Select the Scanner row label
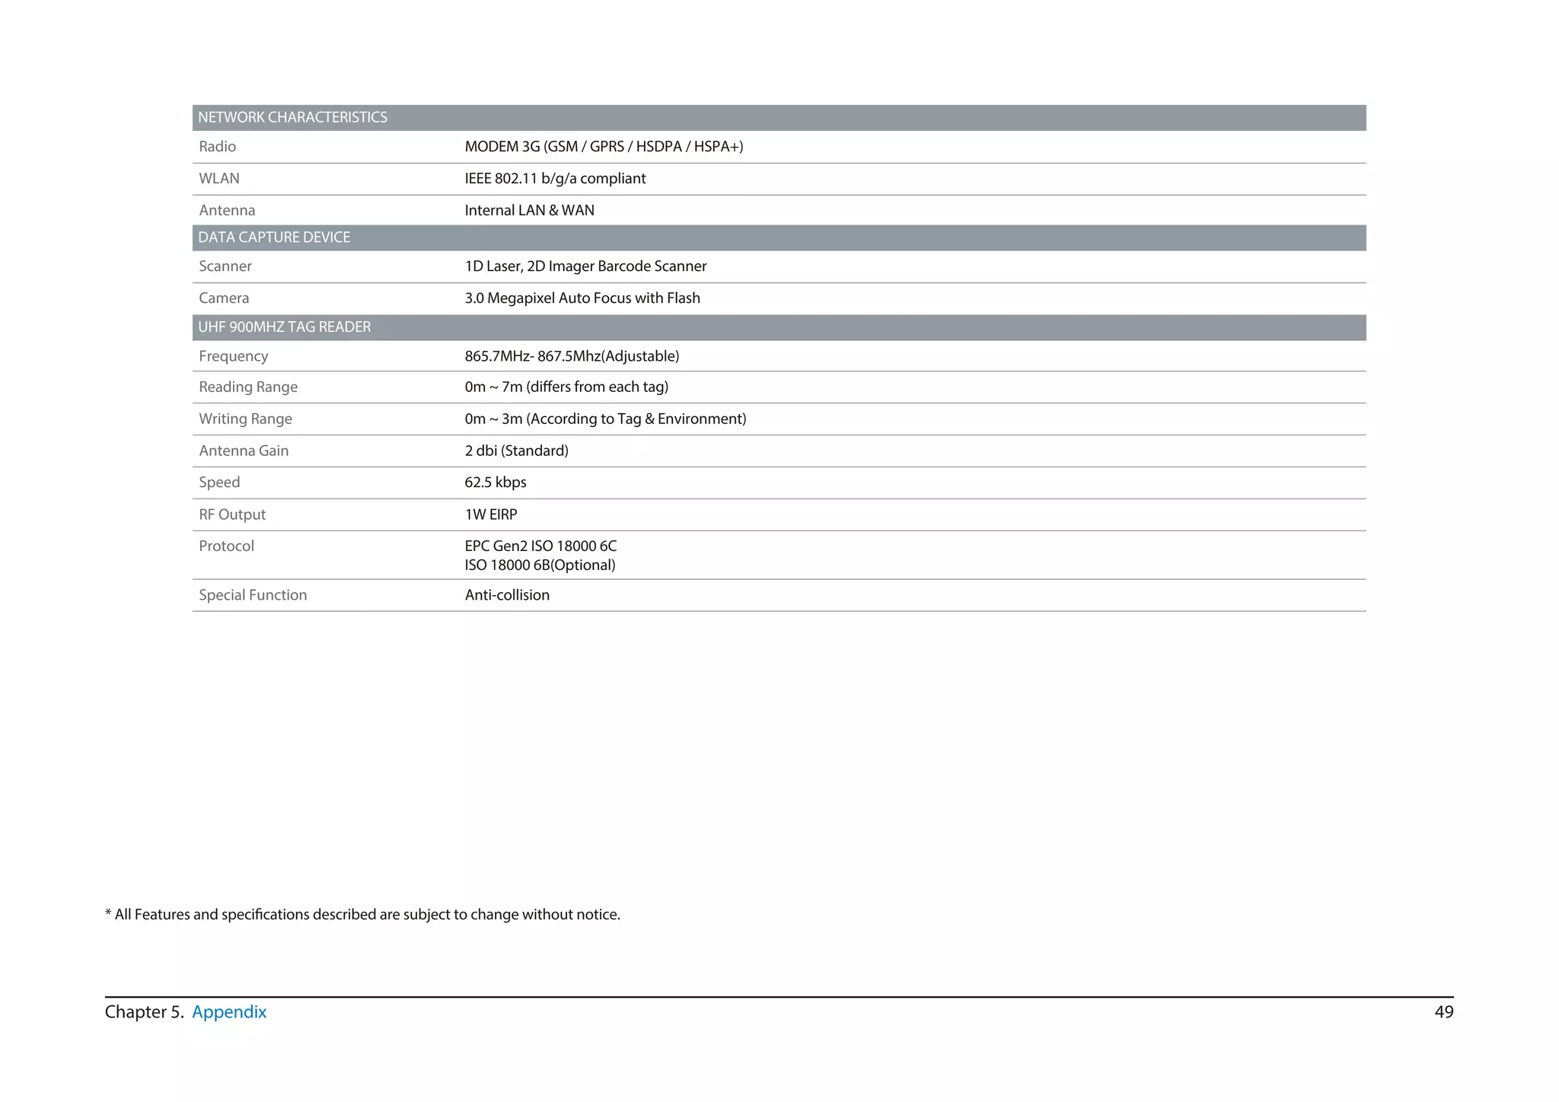 (x=225, y=266)
